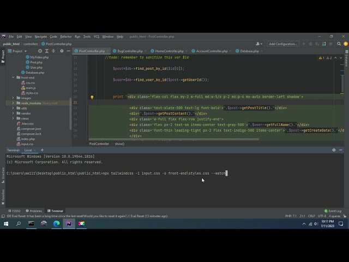Image resolution: width=349 pixels, height=262 pixels.
Task: Open the Event Log
Action: click(x=333, y=211)
